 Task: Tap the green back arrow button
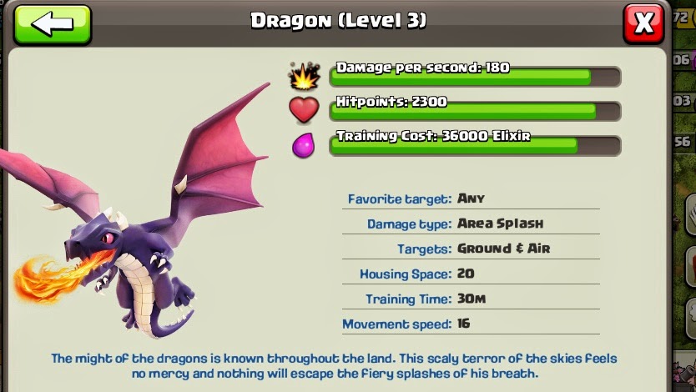[53, 24]
